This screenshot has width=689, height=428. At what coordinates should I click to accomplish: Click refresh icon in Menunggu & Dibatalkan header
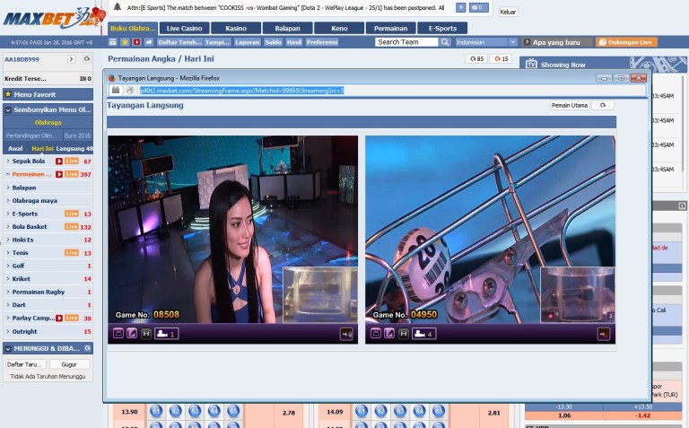click(x=85, y=348)
